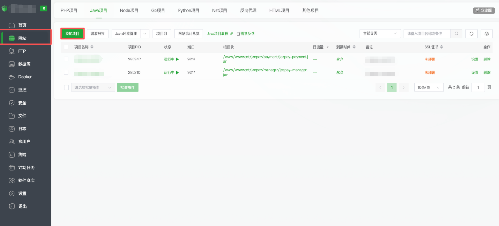Click the 监控 monitor icon in sidebar
This screenshot has height=226, width=499.
click(12, 90)
